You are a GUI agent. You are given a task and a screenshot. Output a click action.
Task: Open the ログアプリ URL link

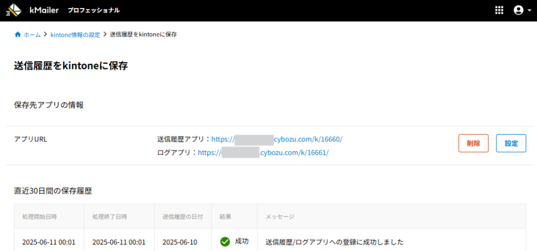click(263, 153)
